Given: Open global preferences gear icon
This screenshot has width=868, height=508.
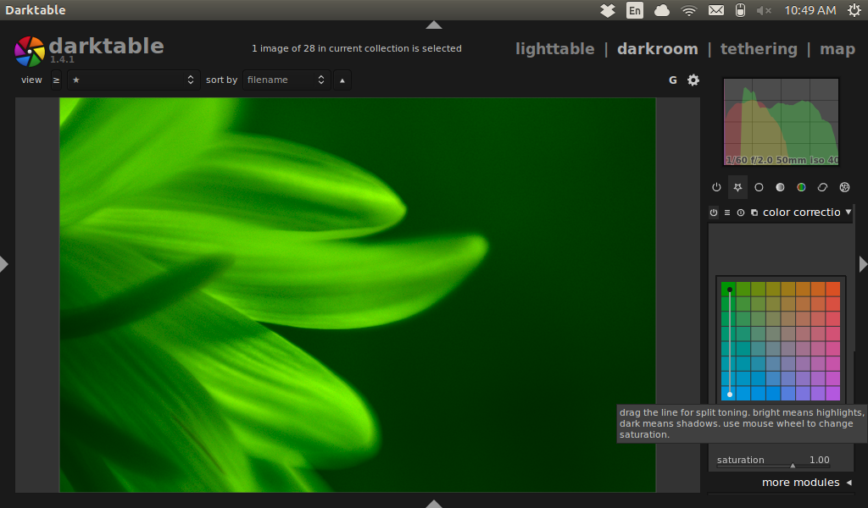Looking at the screenshot, I should tap(693, 80).
